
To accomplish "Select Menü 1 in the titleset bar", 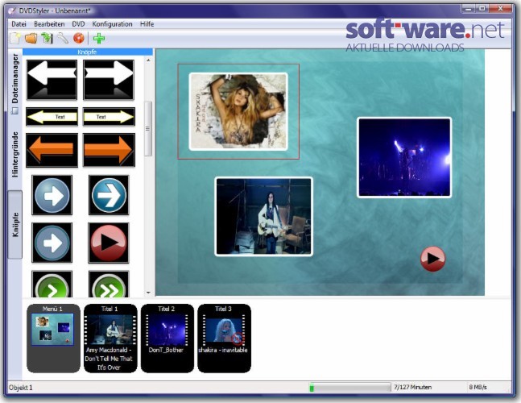I will click(x=53, y=339).
